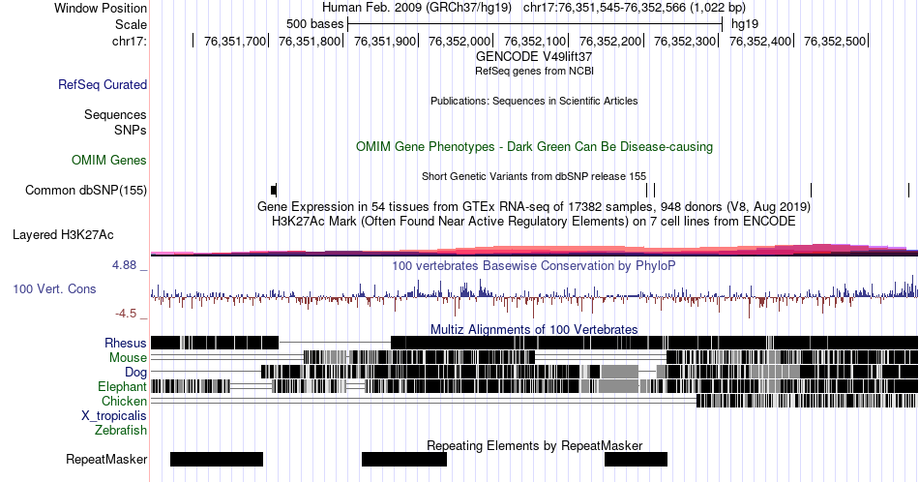Click the Mouse species label
The image size is (919, 482).
[128, 358]
